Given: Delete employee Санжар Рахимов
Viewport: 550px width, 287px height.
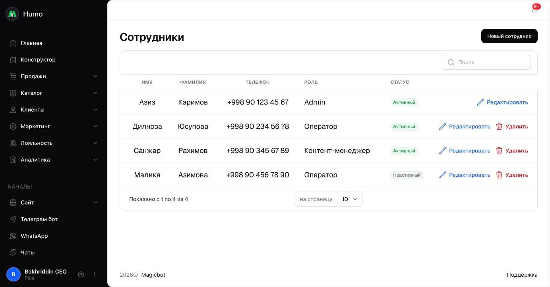Looking at the screenshot, I should (x=512, y=151).
